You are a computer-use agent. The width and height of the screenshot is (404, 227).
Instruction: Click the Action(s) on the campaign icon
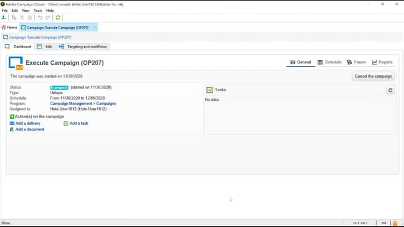(x=12, y=116)
